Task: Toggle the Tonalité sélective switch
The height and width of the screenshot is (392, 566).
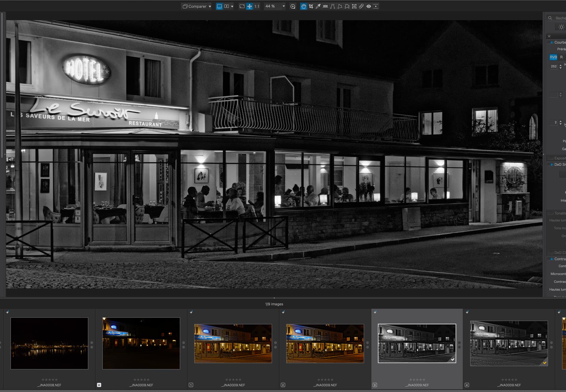Action: click(551, 213)
